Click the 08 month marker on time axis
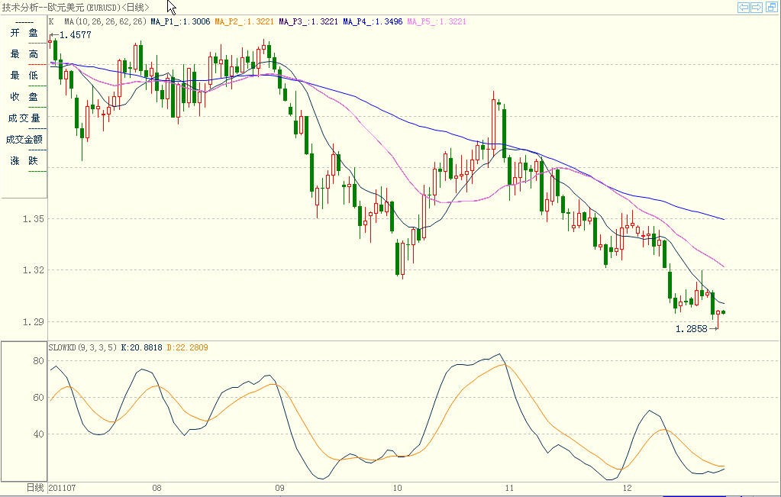The image size is (781, 497). tap(157, 488)
